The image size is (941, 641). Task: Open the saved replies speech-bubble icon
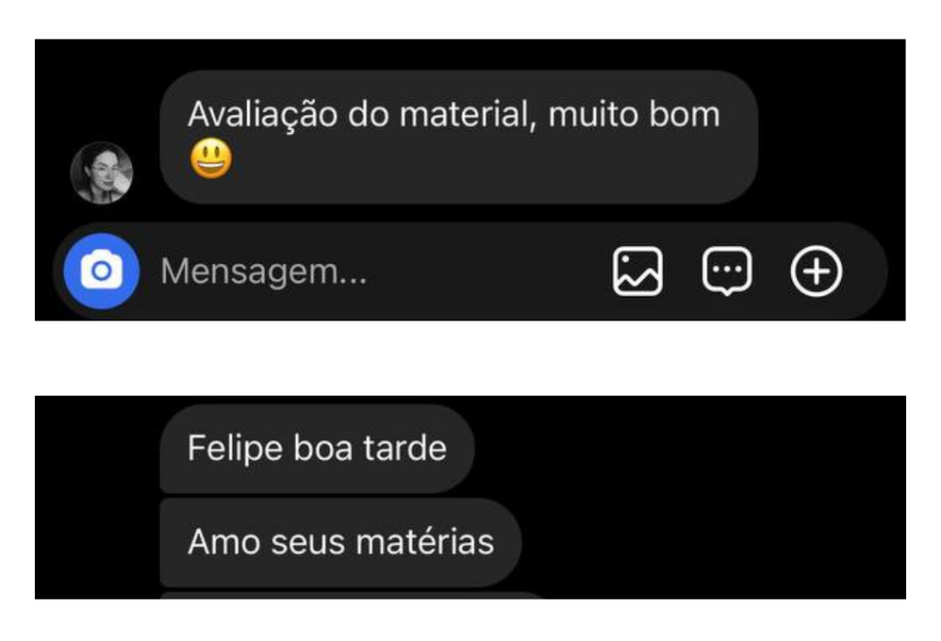click(x=727, y=271)
